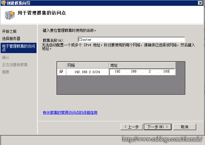
Task: Select the 确认 wizard step
Action: (5, 57)
